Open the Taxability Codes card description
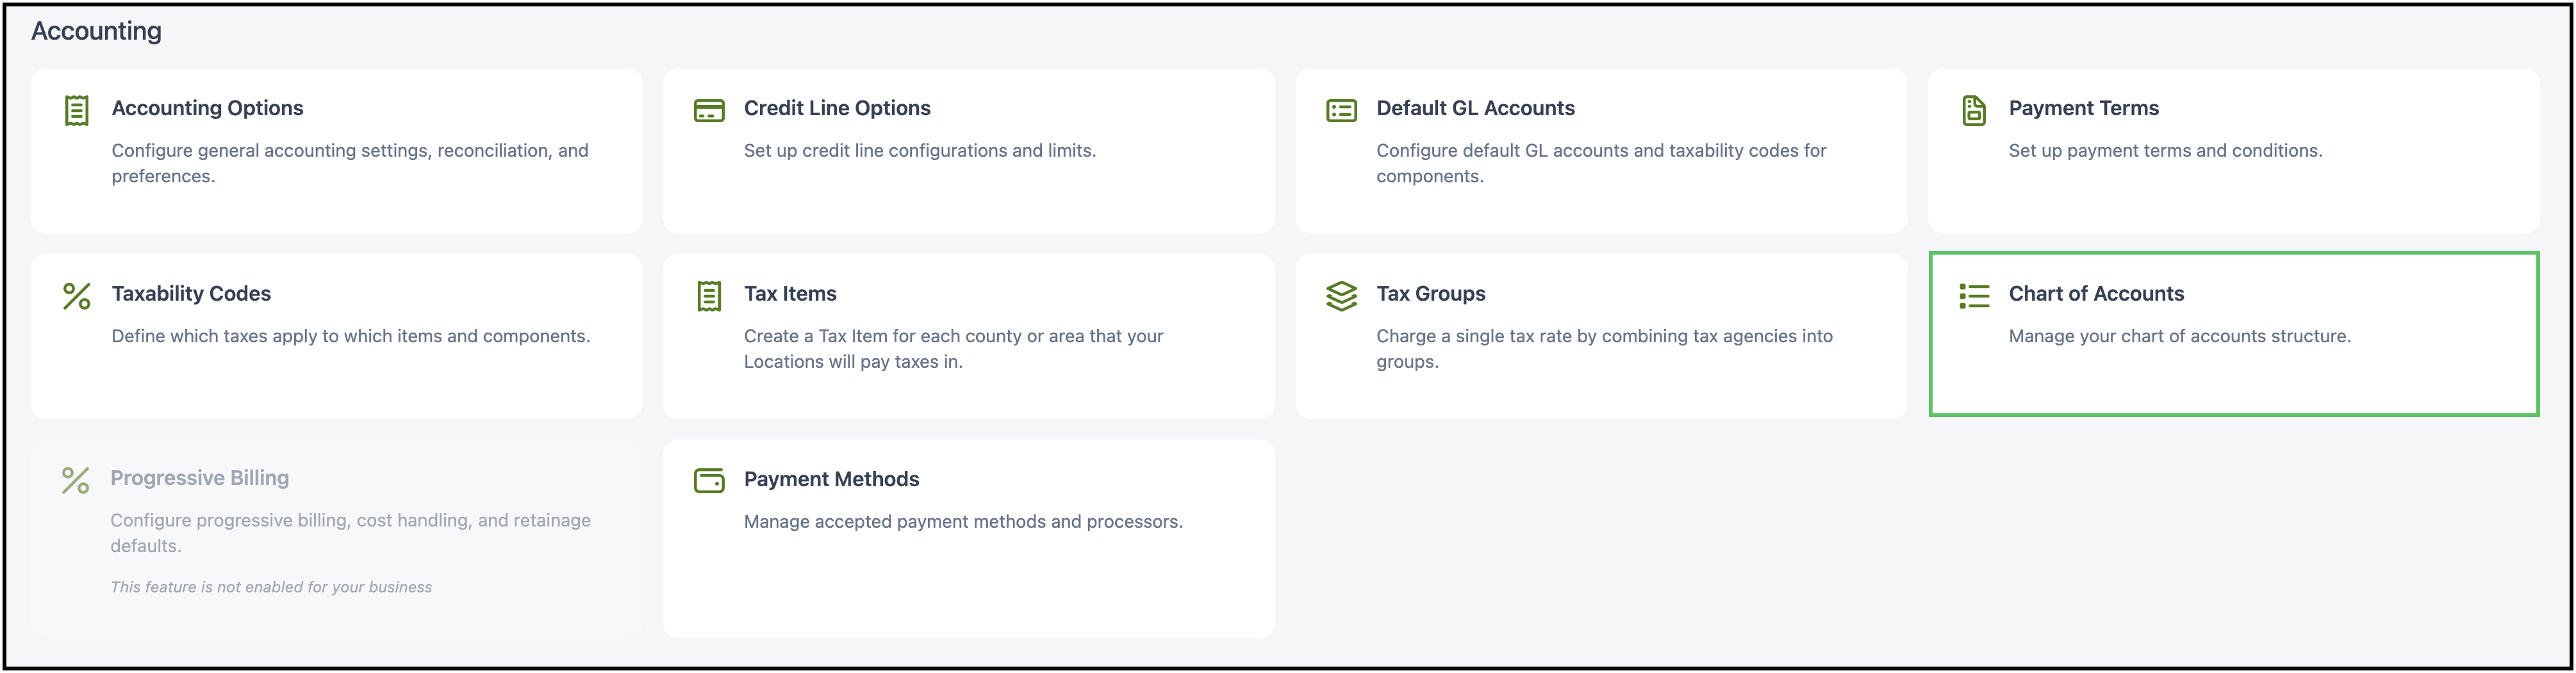The image size is (2576, 673). (351, 335)
